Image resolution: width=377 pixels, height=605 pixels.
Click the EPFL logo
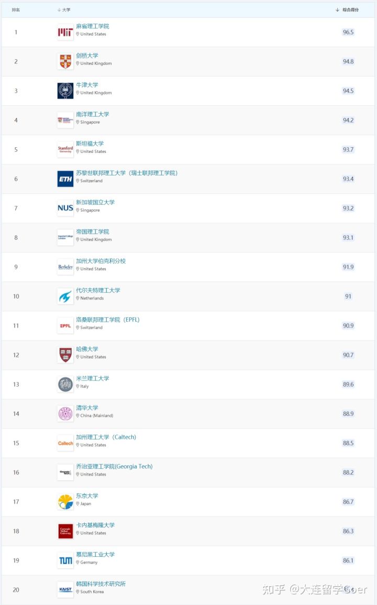click(65, 326)
